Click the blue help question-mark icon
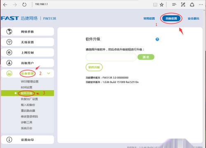The width and height of the screenshot is (206, 148). coord(157,39)
